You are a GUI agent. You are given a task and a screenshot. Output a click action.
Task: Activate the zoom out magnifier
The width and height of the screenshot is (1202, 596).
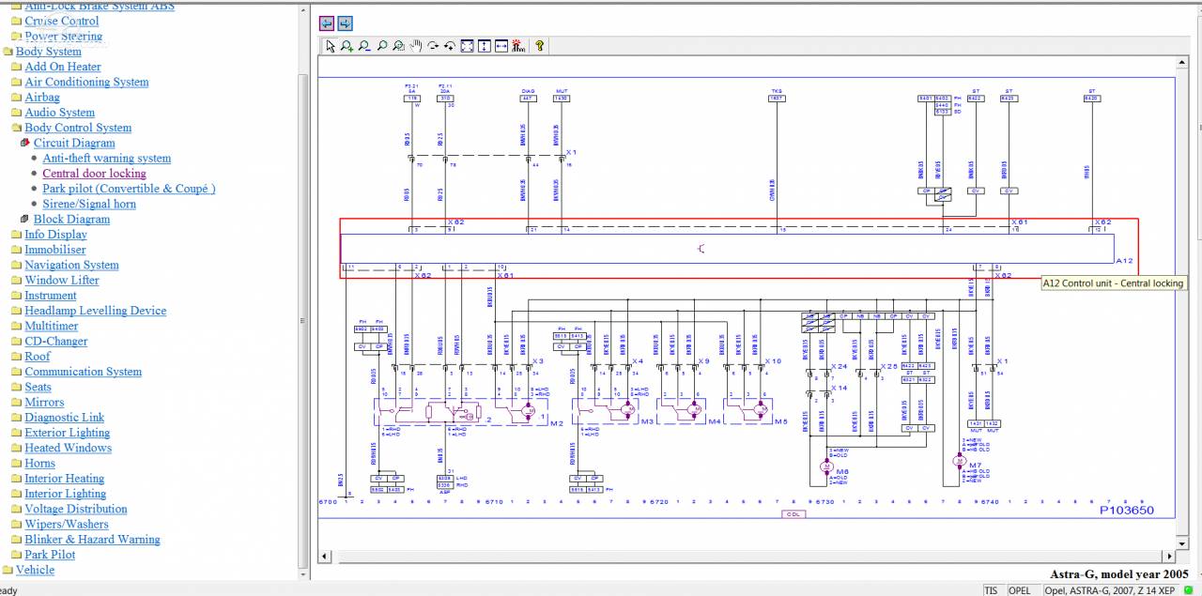[x=364, y=45]
